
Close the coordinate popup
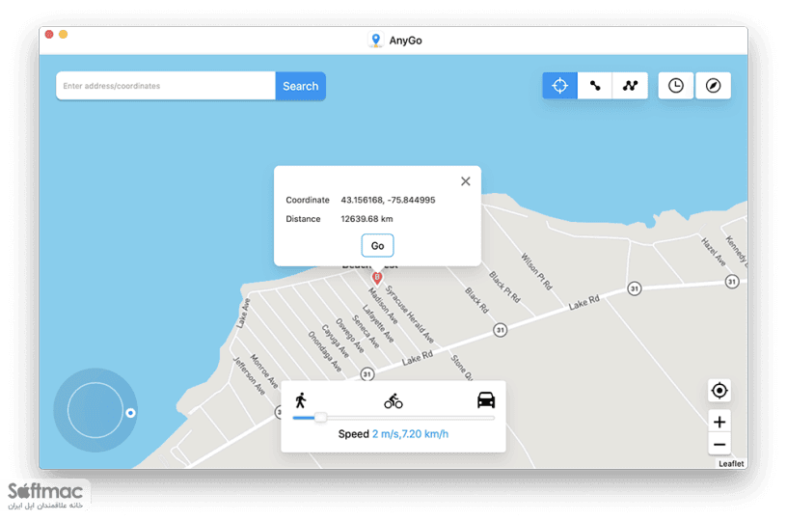(465, 181)
